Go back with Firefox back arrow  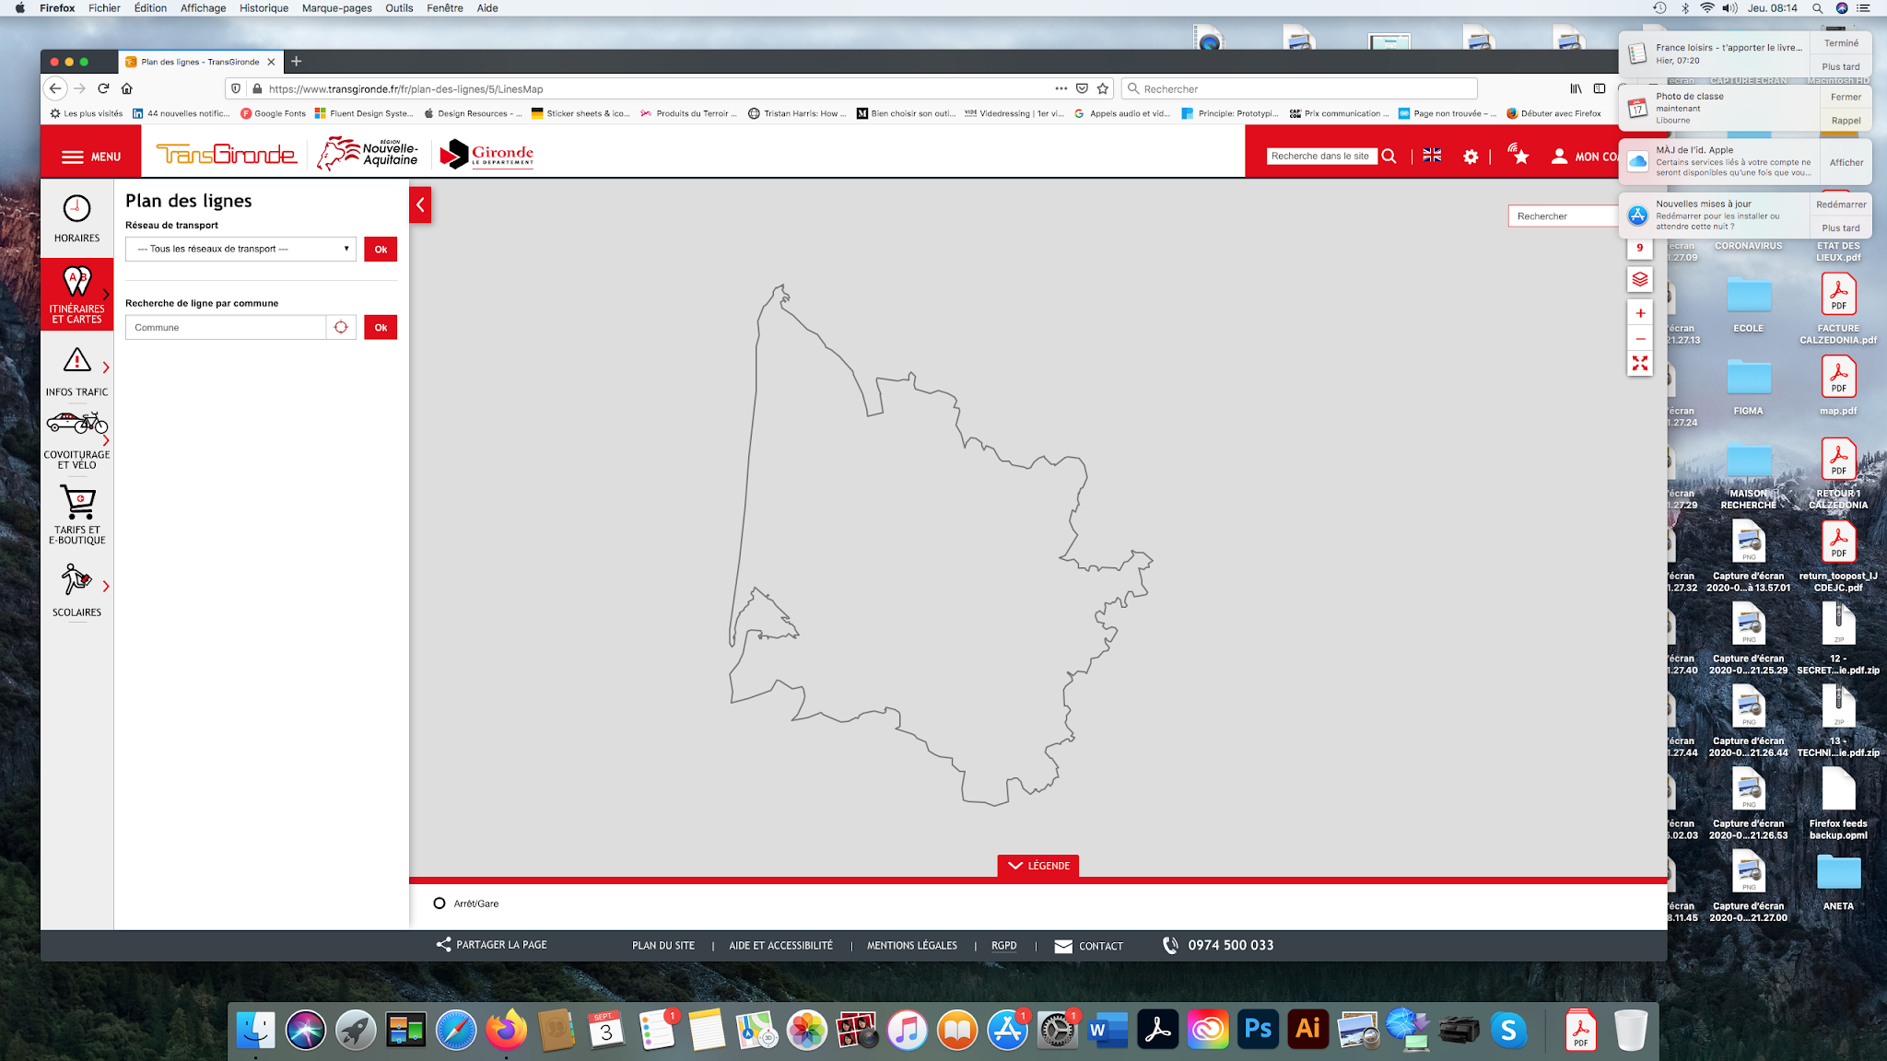coord(55,88)
